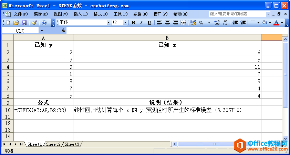This screenshot has height=155, width=290.
Task: Expand formatting toolbar options chevron
Action: coord(287,23)
